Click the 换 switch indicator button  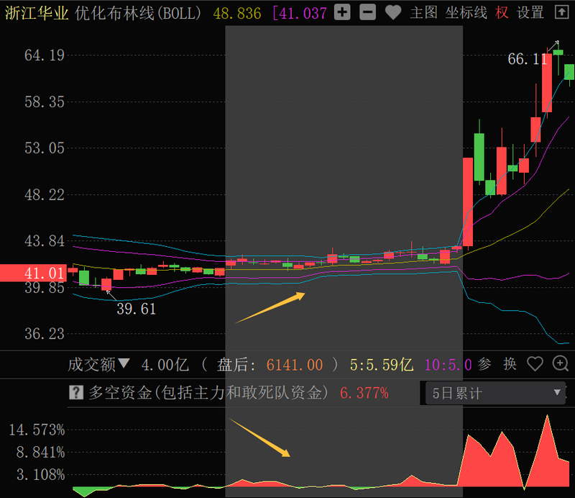[510, 364]
